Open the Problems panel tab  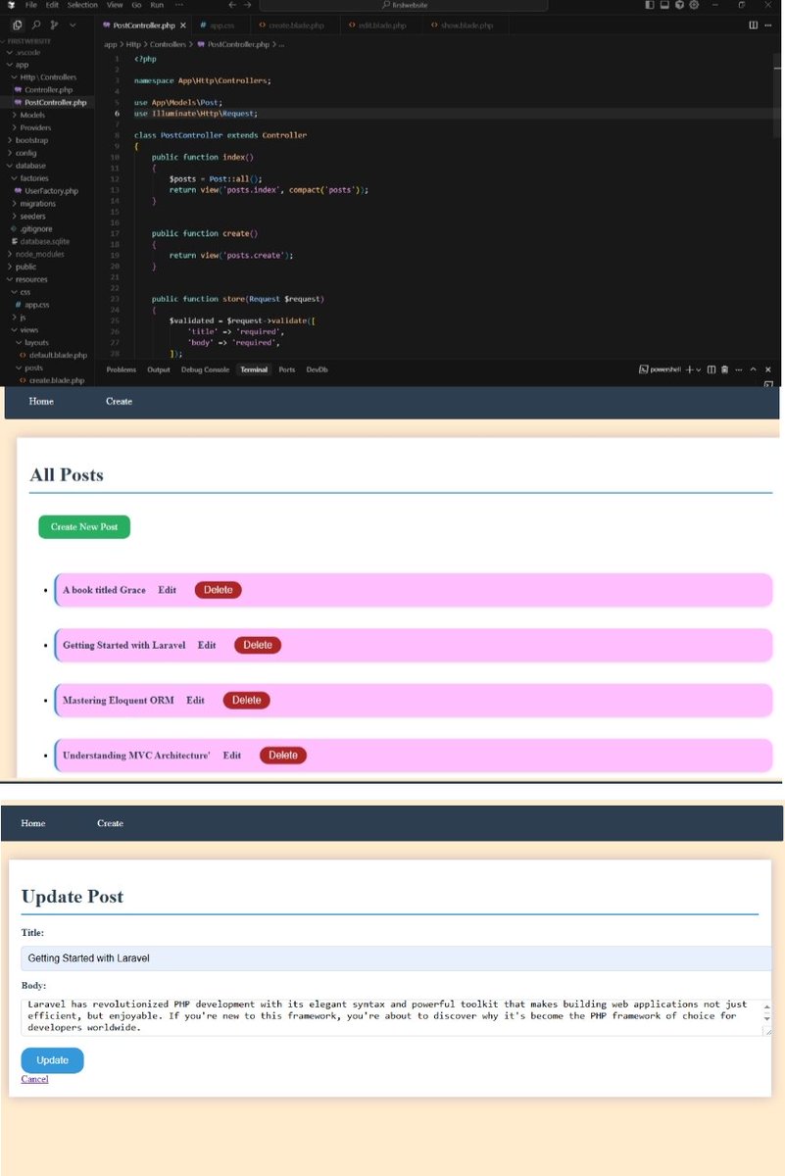122,369
